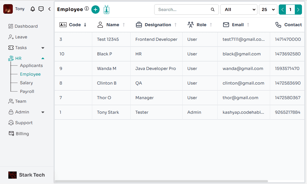The image size is (307, 184).
Task: Open the All filter dropdown
Action: point(239,10)
